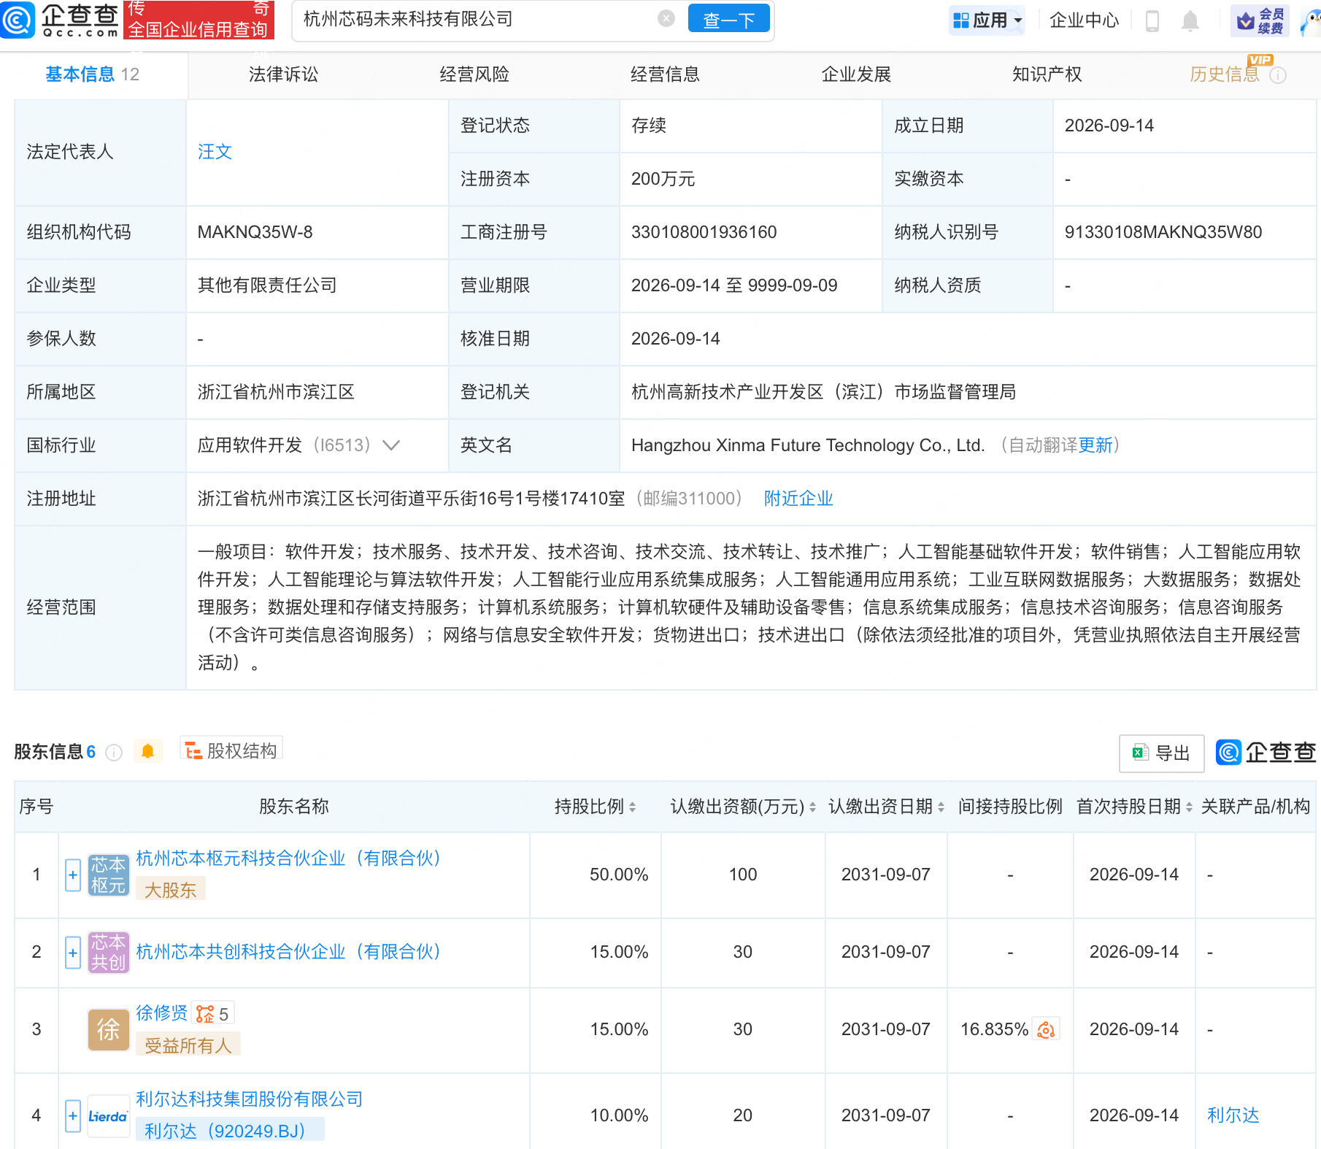Expand the 国标行业 industry classification chevron
1321x1149 pixels.
tap(391, 445)
